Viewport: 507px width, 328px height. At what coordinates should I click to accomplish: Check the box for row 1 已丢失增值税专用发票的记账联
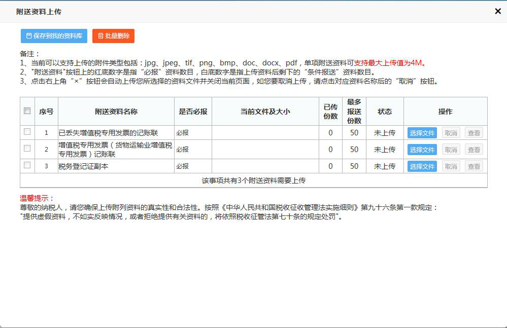[x=27, y=132]
